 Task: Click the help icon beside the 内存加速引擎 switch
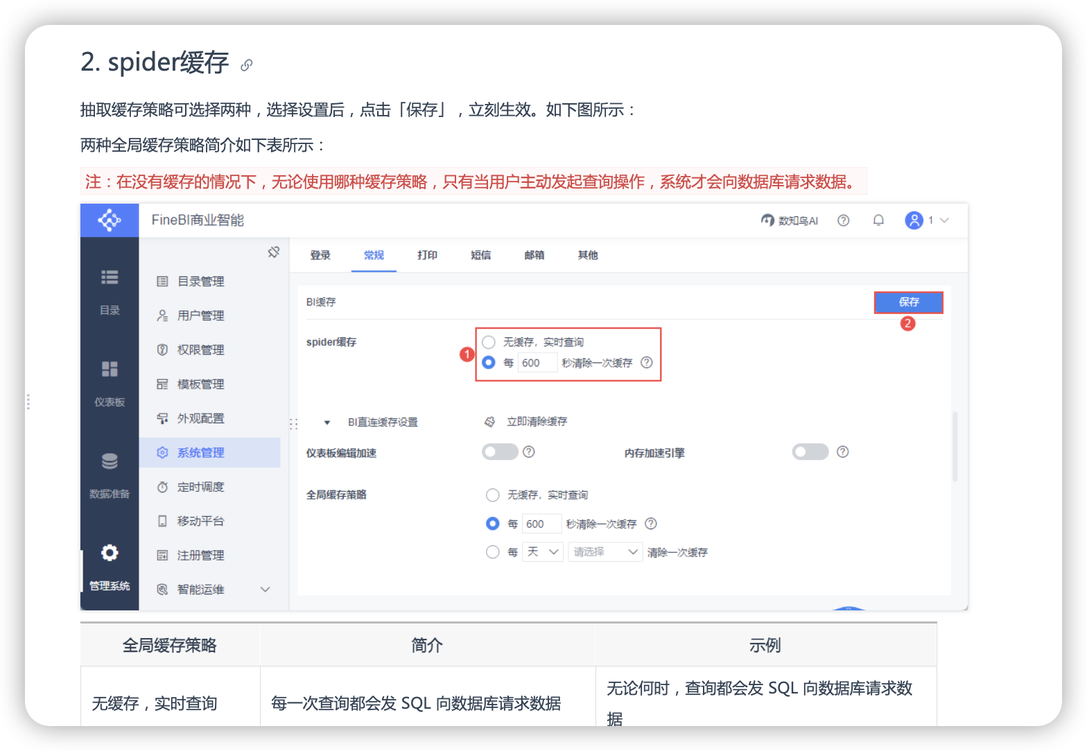pos(842,452)
